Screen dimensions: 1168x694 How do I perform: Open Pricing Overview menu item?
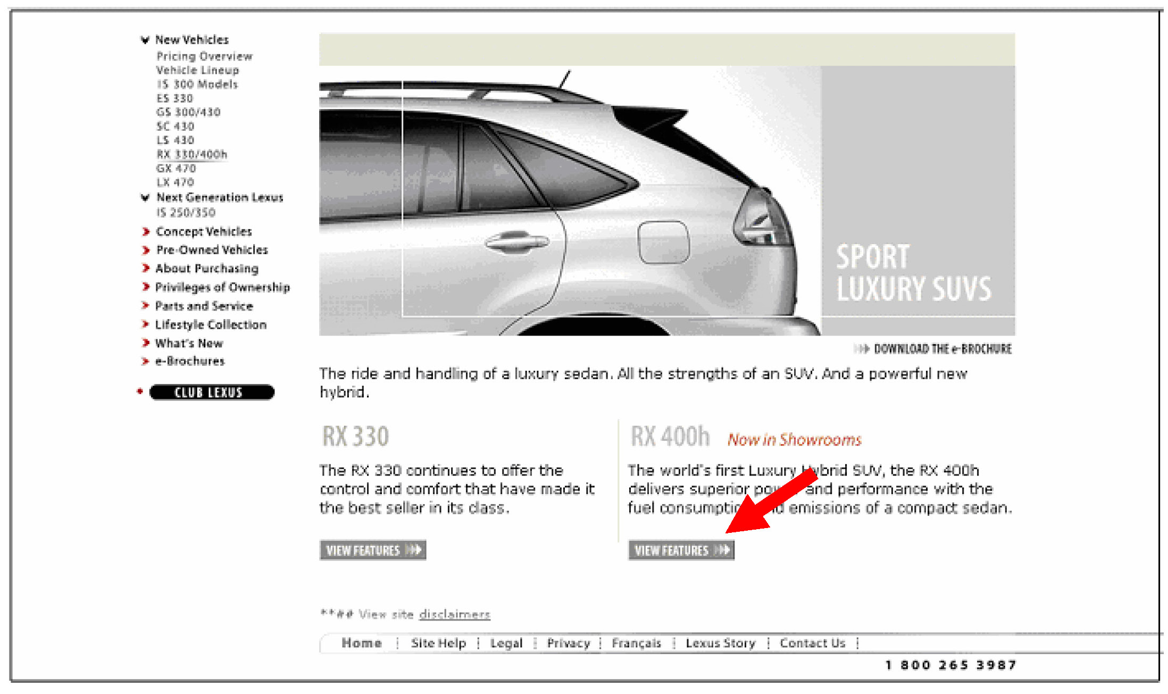click(205, 56)
